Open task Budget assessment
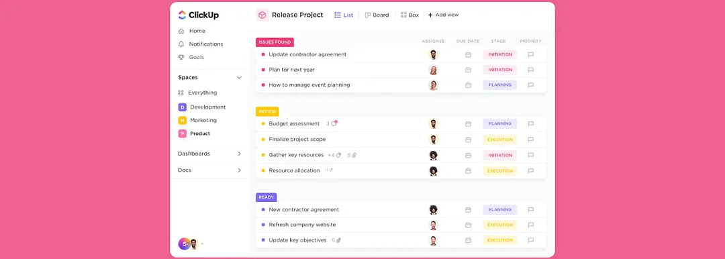This screenshot has height=259, width=725. (x=294, y=124)
